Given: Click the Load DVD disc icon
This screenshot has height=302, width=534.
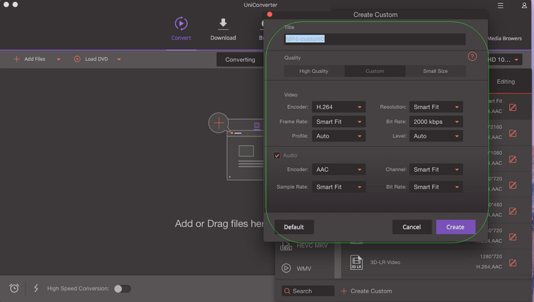Looking at the screenshot, I should 77,59.
